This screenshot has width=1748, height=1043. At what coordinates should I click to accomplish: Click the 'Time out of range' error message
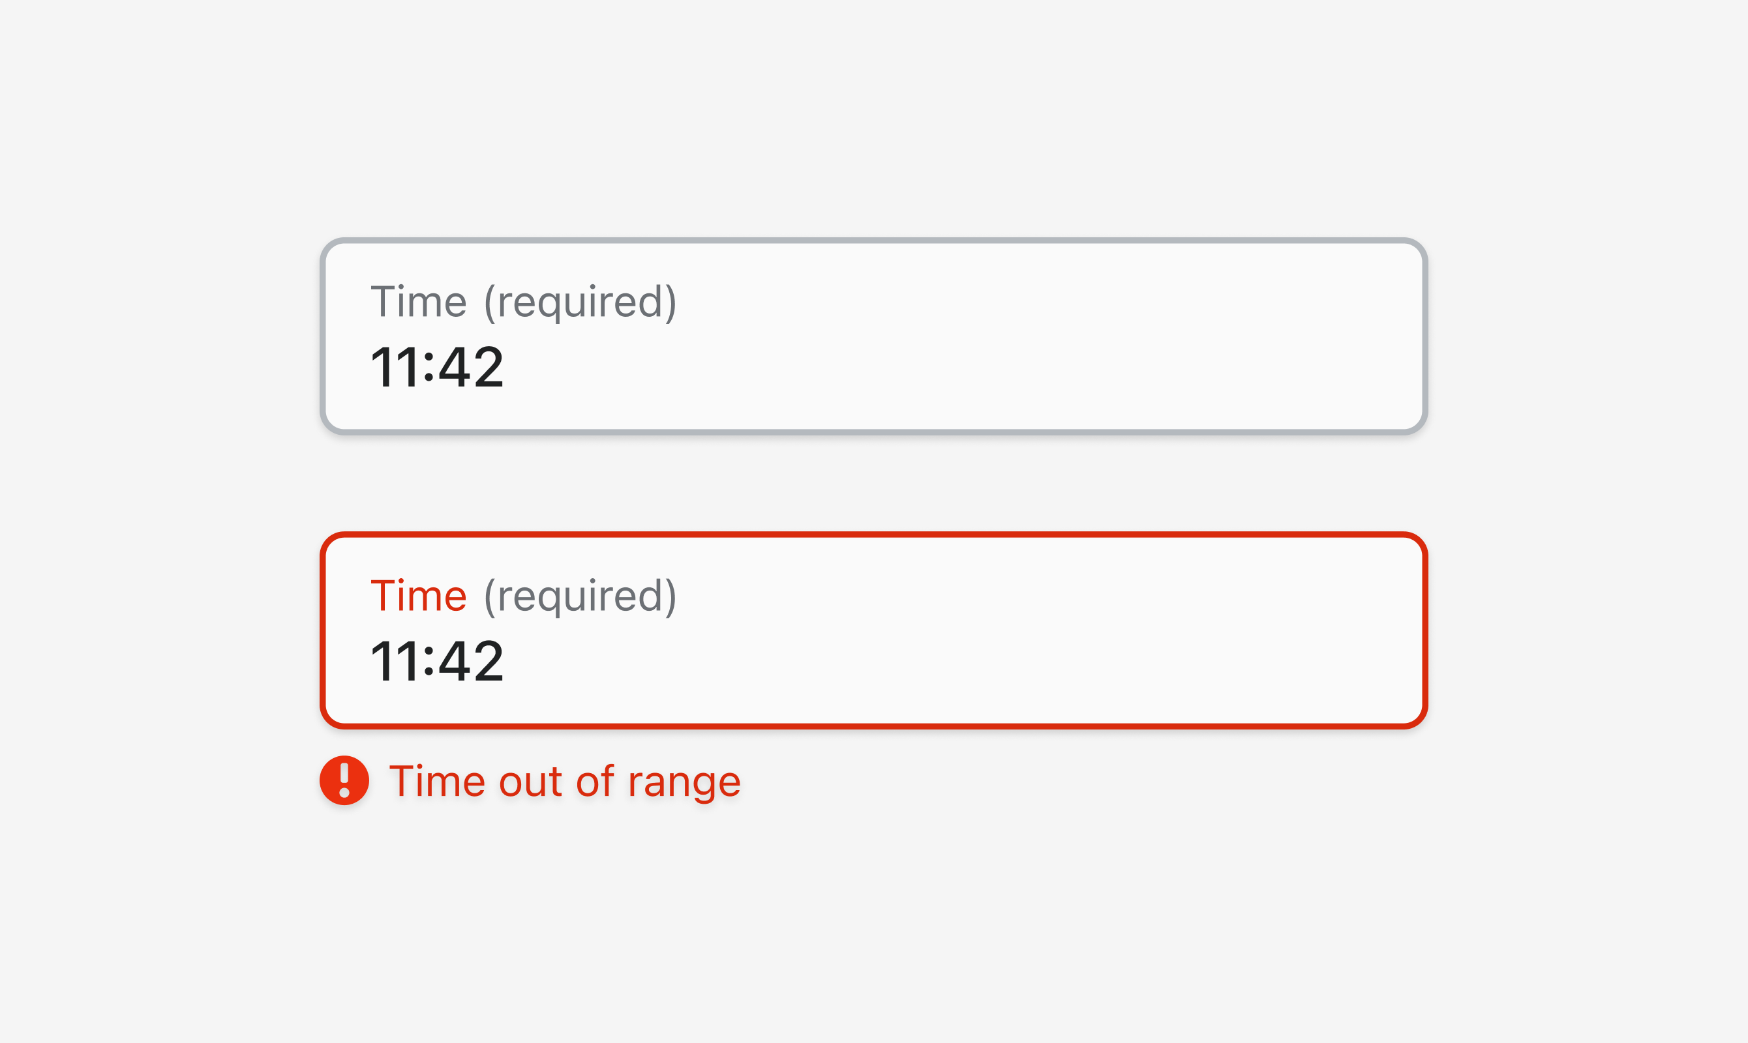pos(565,781)
